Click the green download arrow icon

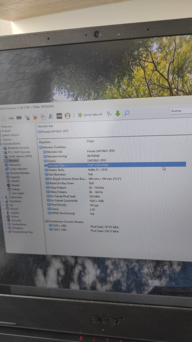118,114
